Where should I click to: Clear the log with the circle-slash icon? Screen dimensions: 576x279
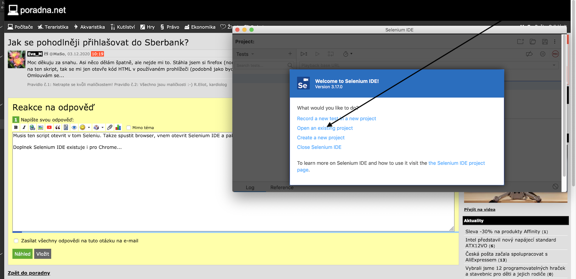click(555, 186)
